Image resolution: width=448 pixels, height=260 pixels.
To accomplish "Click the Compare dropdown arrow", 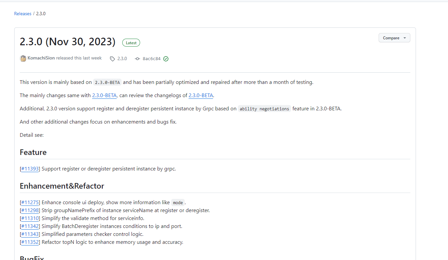I will (x=405, y=38).
